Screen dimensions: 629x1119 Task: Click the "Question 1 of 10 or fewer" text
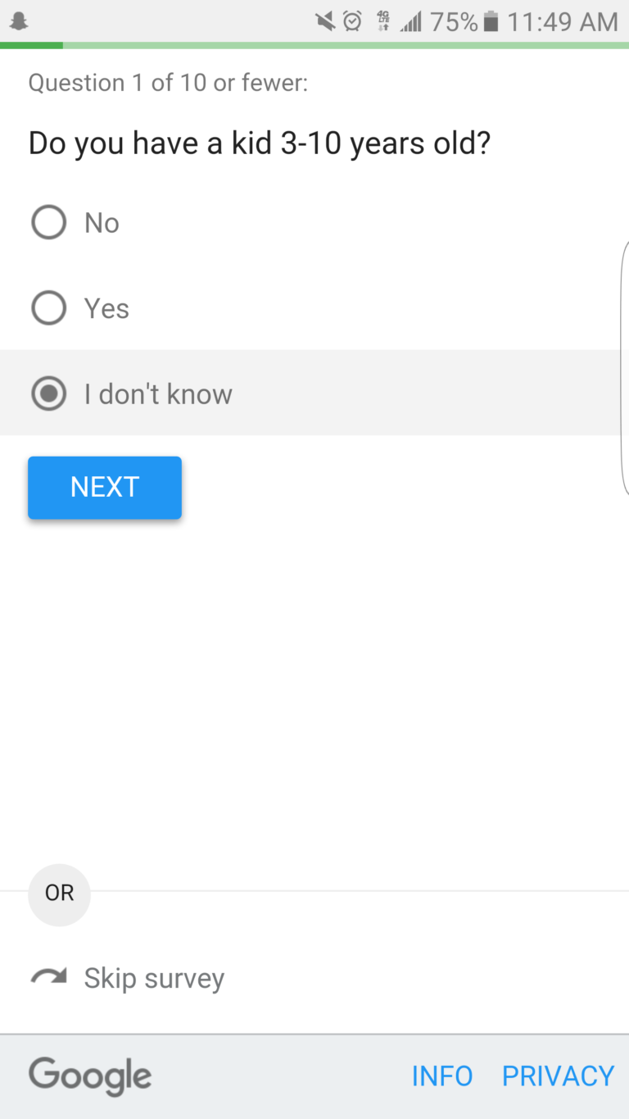click(168, 83)
